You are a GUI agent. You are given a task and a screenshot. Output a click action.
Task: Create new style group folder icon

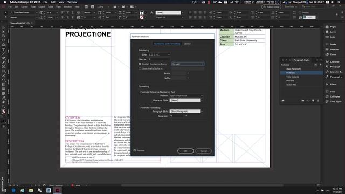pos(303,101)
